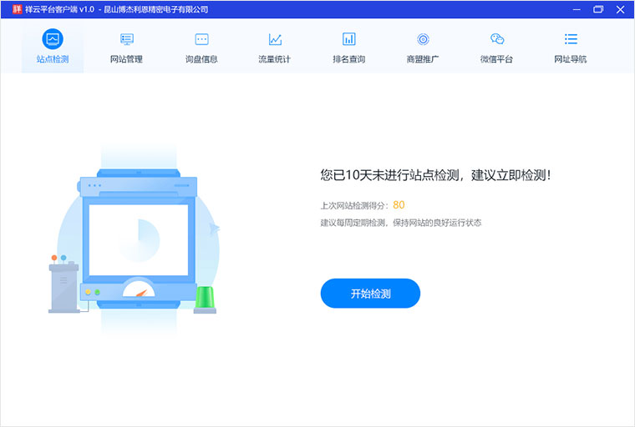Click the orange score value 80
Viewport: 635px width, 427px height.
[399, 205]
